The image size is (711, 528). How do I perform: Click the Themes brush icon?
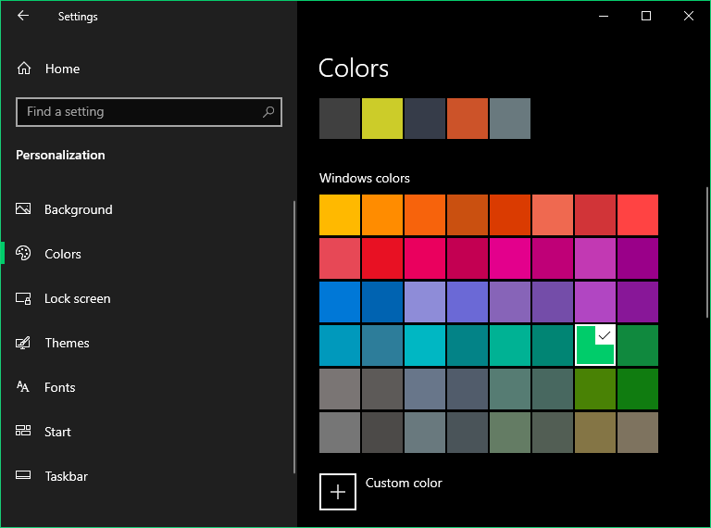[x=24, y=343]
